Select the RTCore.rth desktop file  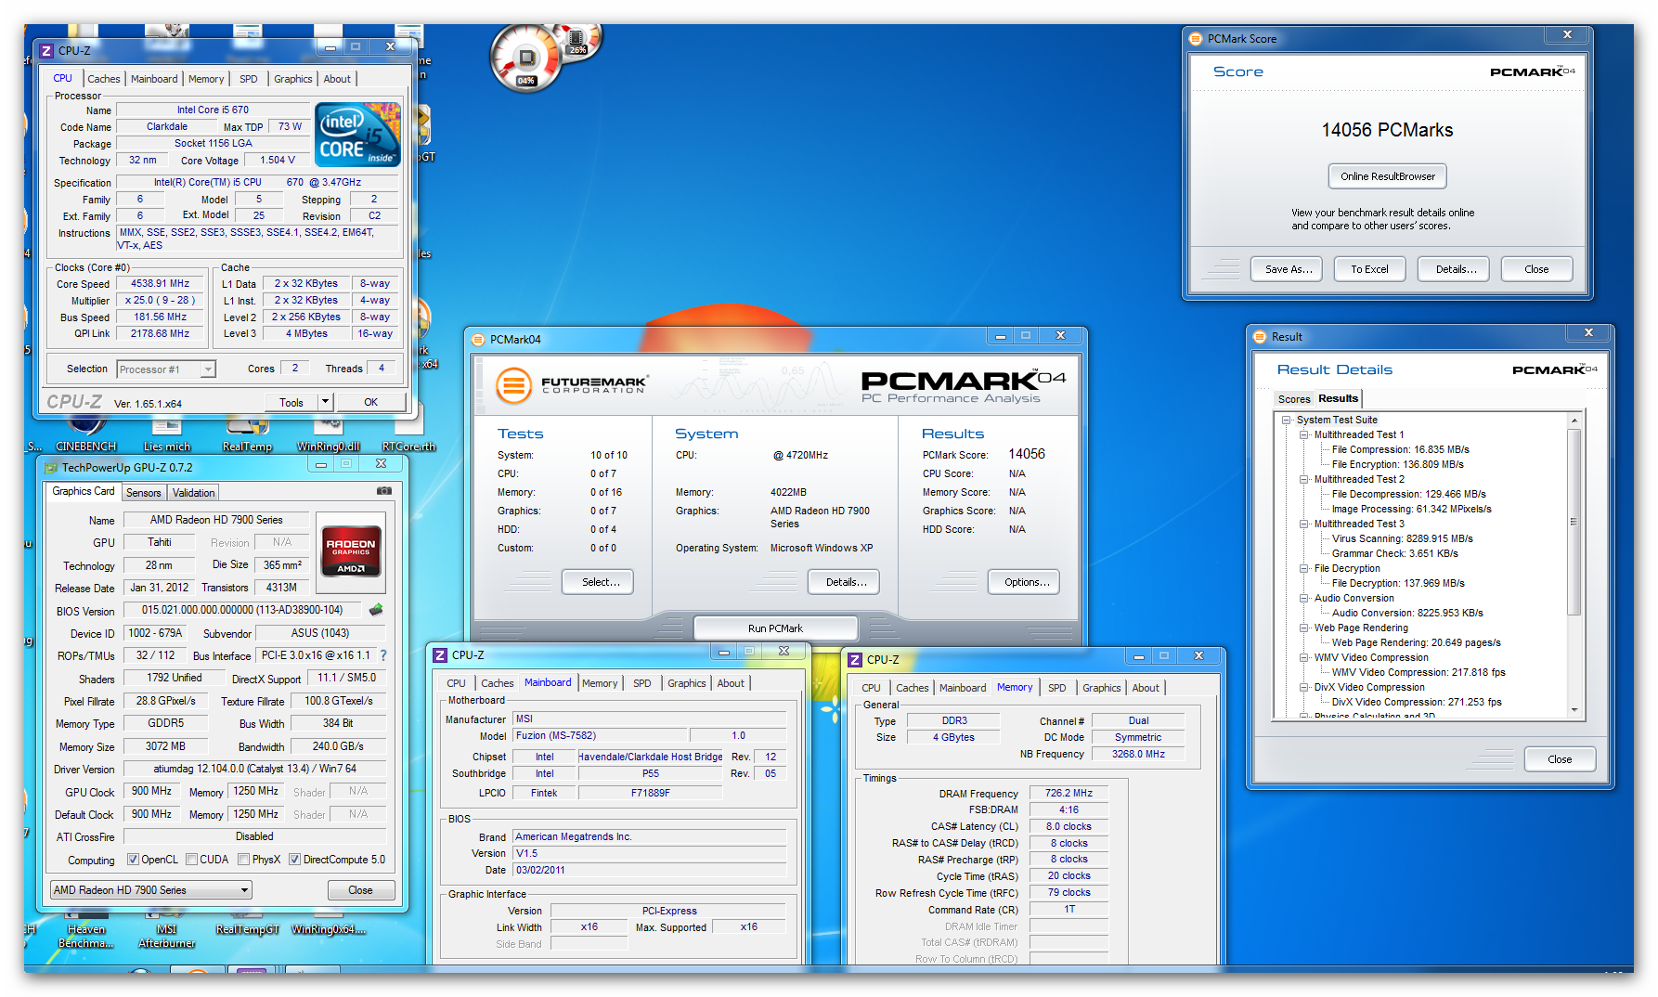coord(408,433)
